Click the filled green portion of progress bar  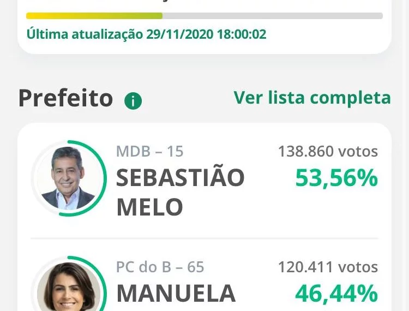pos(94,16)
